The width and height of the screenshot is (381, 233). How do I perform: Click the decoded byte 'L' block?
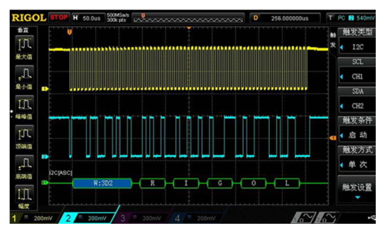coord(287,183)
